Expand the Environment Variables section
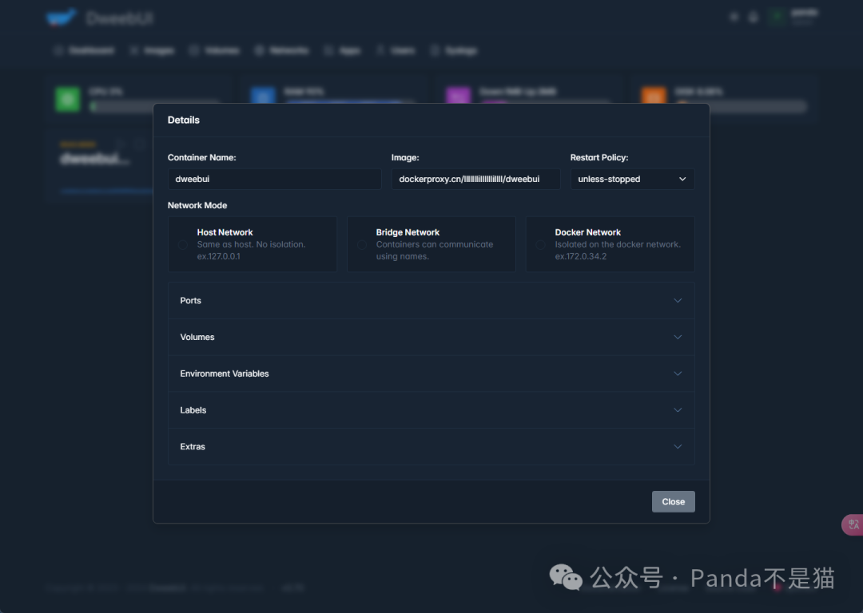Screen dimensions: 863x613 [431, 374]
